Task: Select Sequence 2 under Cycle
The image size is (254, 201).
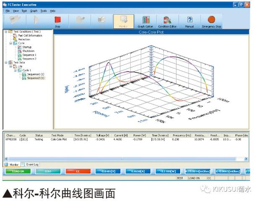Action: click(29, 59)
